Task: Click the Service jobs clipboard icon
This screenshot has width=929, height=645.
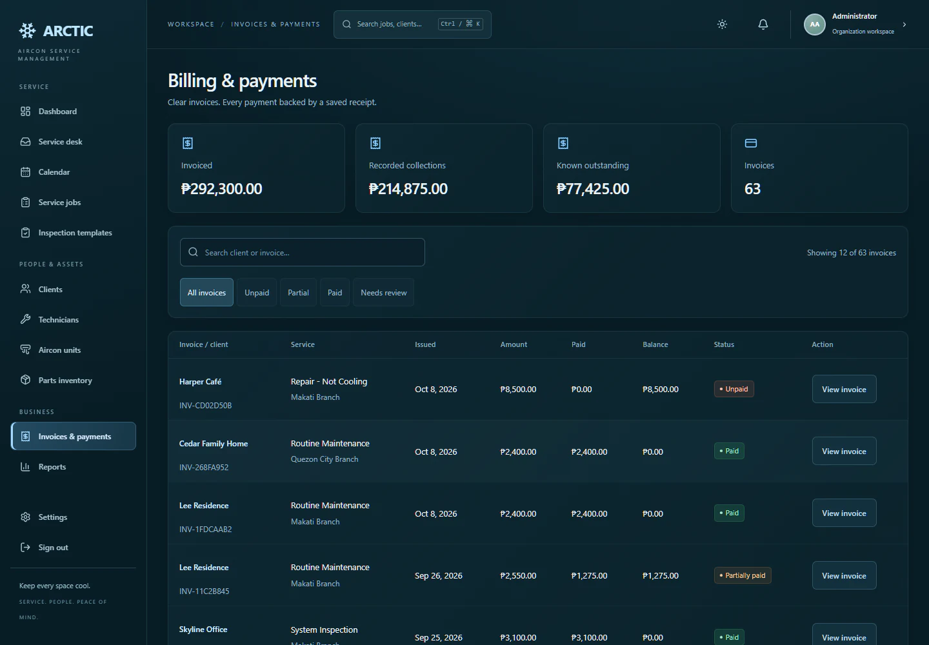Action: point(25,202)
